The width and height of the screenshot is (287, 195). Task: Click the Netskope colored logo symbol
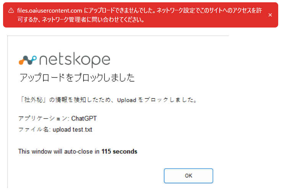tap(28, 60)
